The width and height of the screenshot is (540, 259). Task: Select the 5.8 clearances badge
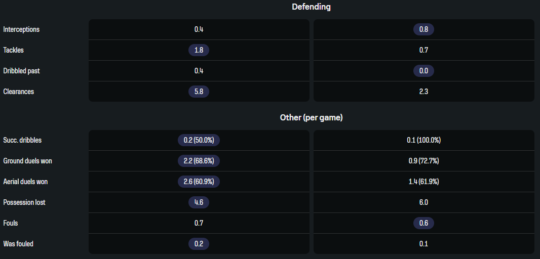tap(199, 92)
